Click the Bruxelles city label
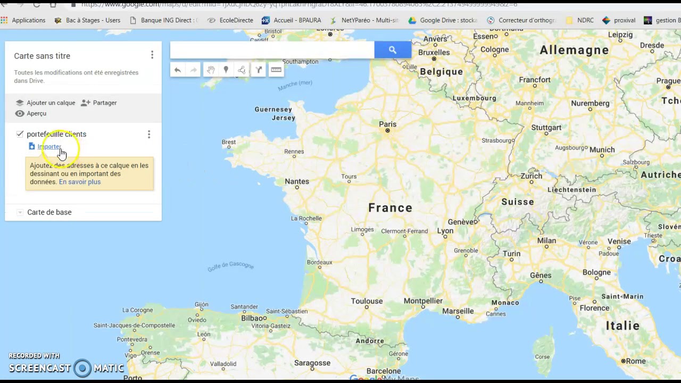 [x=434, y=53]
